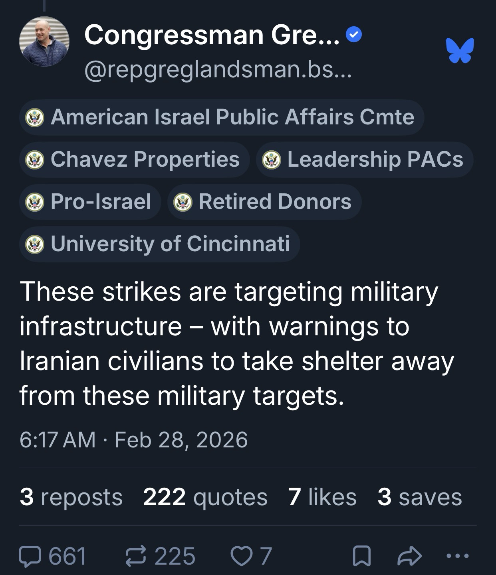The image size is (496, 575).
Task: Click the Bluesky butterfly logo
Action: point(460,50)
